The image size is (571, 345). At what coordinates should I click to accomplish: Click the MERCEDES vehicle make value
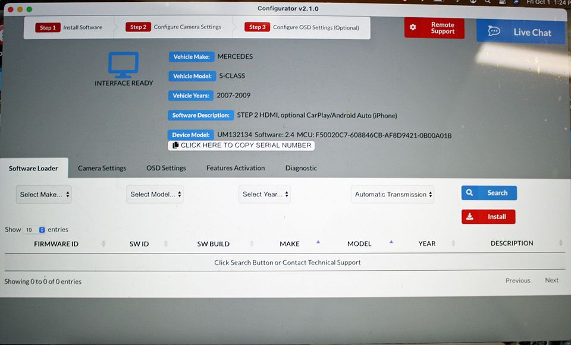[x=236, y=56]
